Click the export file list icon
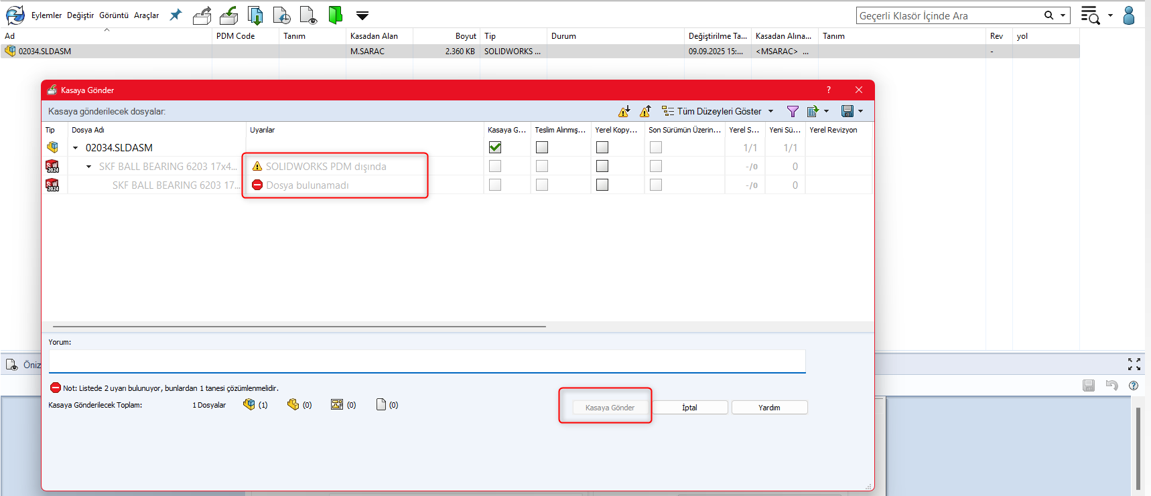The image size is (1151, 496). pyautogui.click(x=813, y=111)
